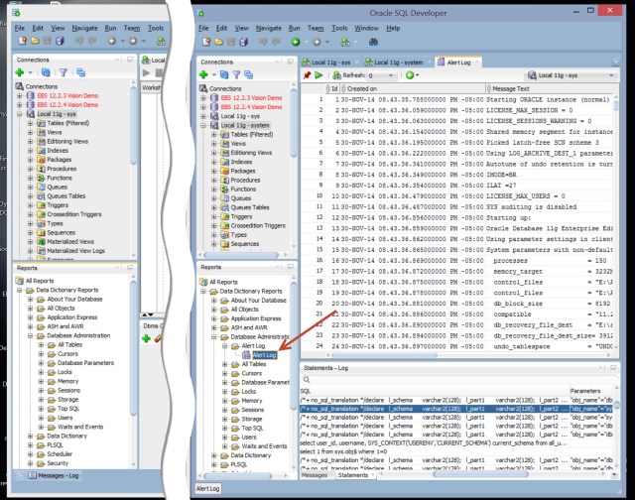Select Local 11g - sys connection in left window
This screenshot has width=635, height=500.
[x=57, y=114]
